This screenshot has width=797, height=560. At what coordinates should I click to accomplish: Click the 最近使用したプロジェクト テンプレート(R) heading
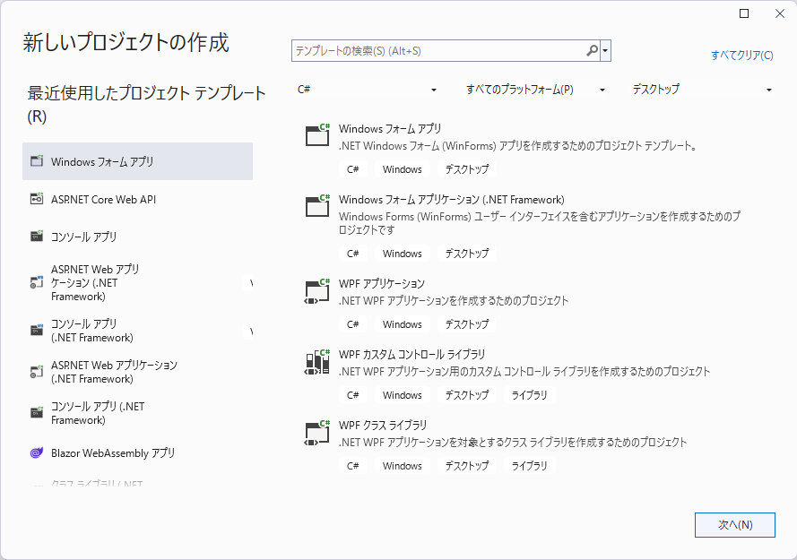coord(146,104)
